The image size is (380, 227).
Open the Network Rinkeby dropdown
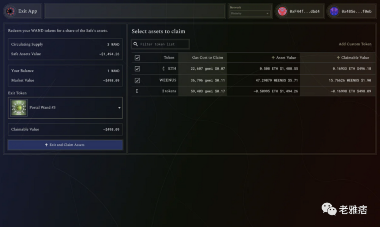point(250,14)
